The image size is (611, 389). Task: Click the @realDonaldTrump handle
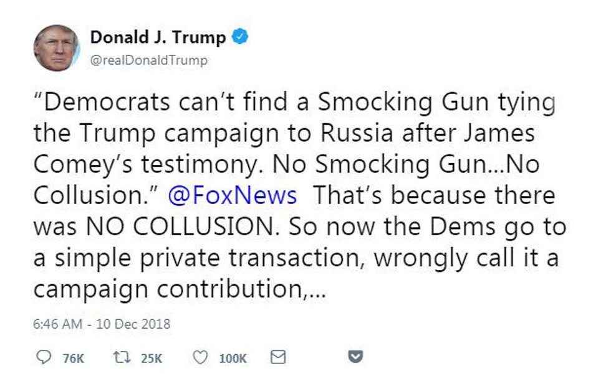pos(149,60)
